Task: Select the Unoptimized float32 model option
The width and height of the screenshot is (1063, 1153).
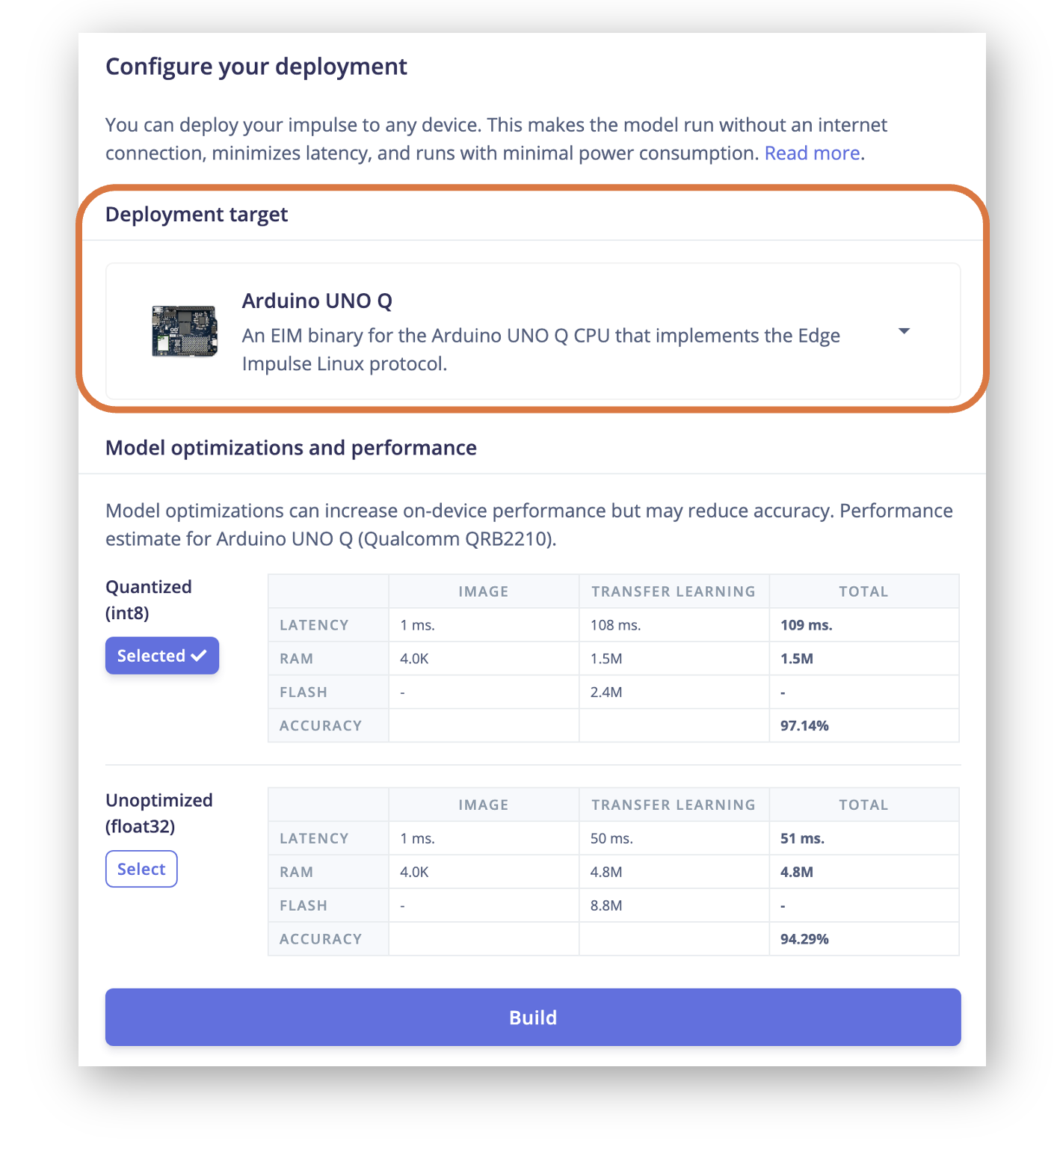Action: point(141,869)
